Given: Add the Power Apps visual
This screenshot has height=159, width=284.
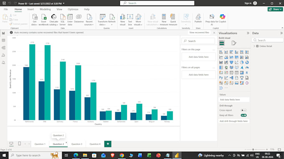Looking at the screenshot, I should tap(247, 83).
